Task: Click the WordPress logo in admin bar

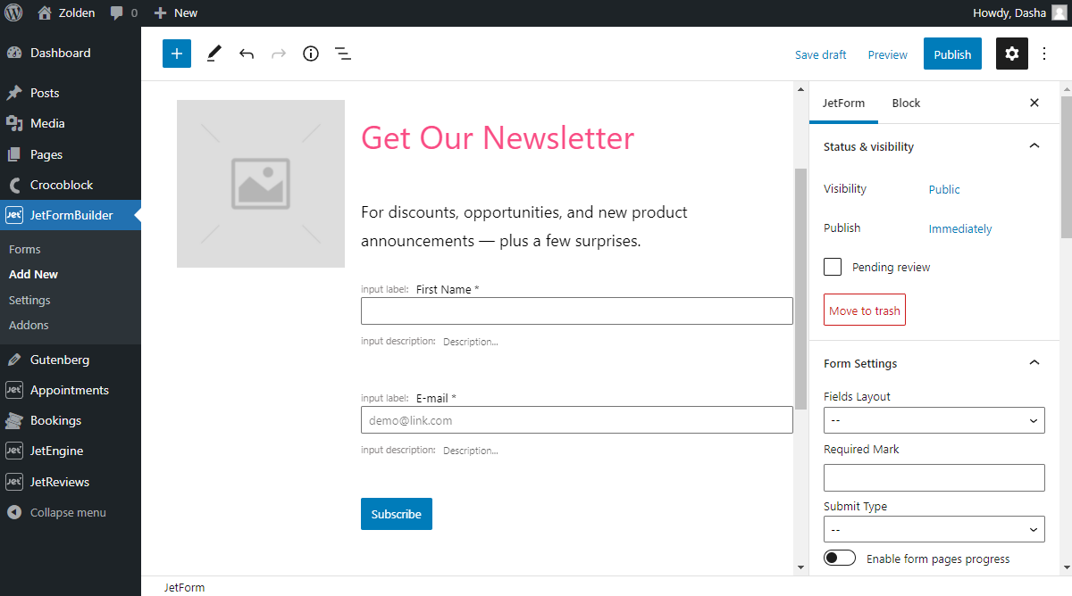Action: pyautogui.click(x=13, y=12)
